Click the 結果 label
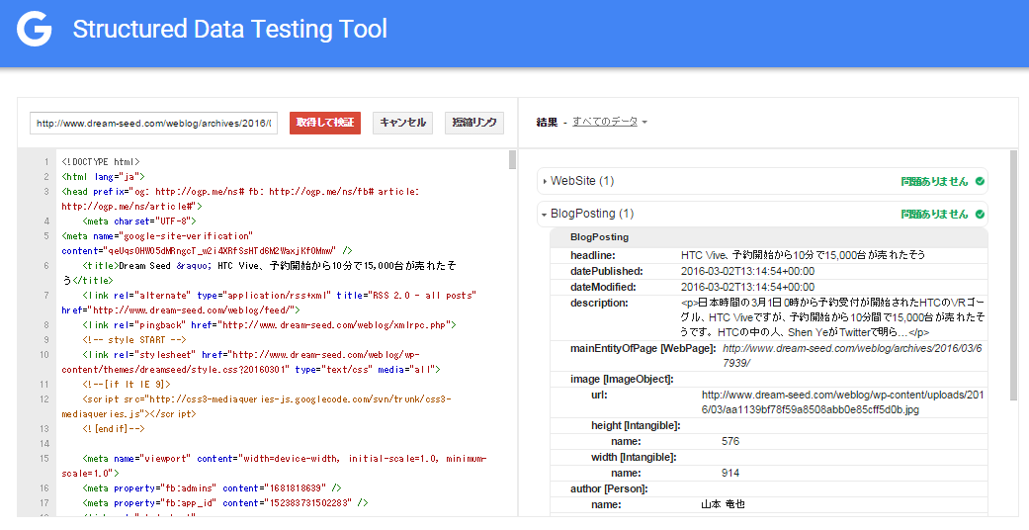The width and height of the screenshot is (1029, 530). tap(547, 123)
